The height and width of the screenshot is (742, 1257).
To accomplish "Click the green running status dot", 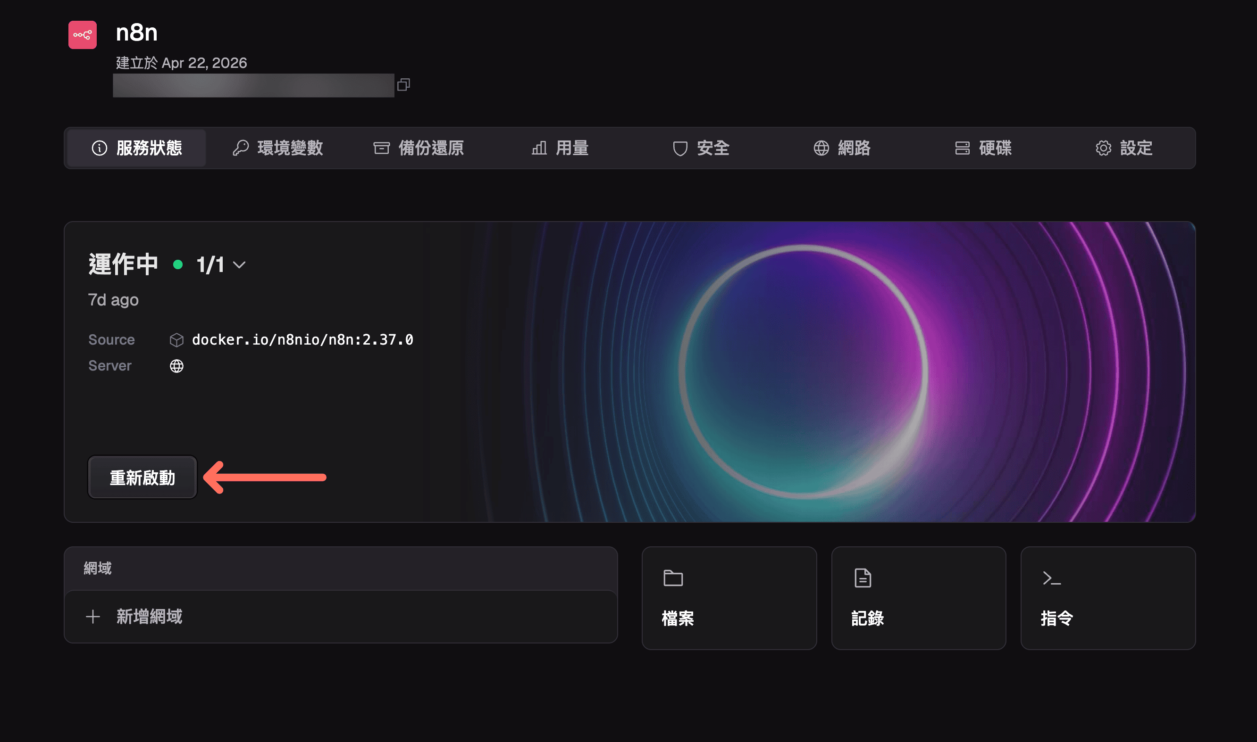I will coord(177,265).
